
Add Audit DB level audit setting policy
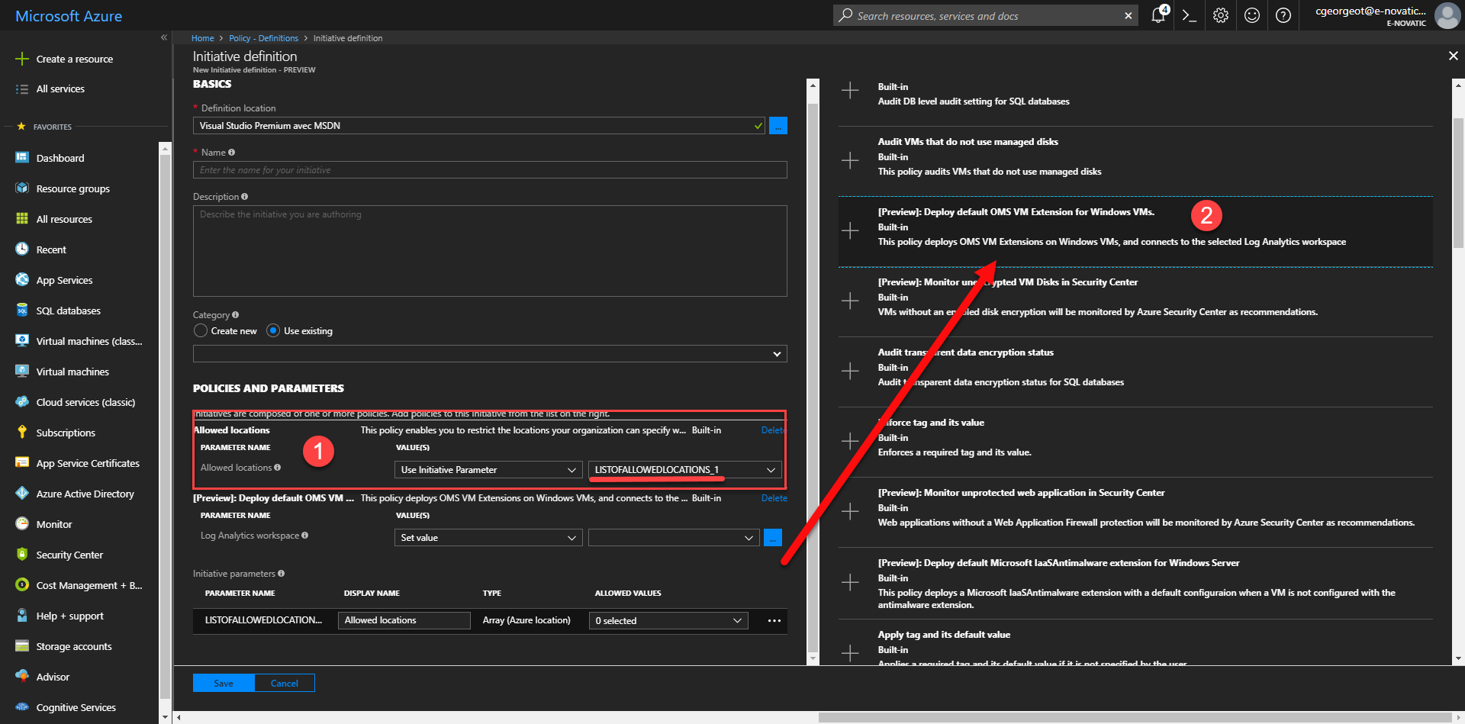tap(850, 91)
